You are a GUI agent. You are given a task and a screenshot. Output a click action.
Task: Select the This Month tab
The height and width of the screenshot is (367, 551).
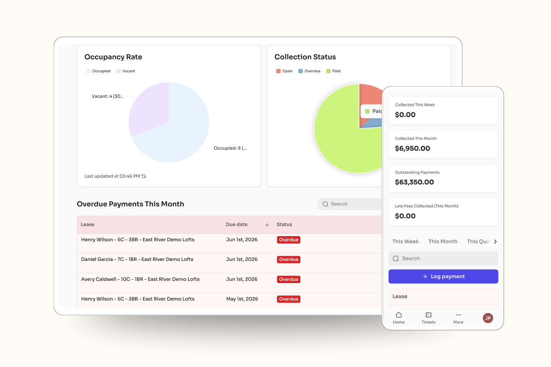443,241
